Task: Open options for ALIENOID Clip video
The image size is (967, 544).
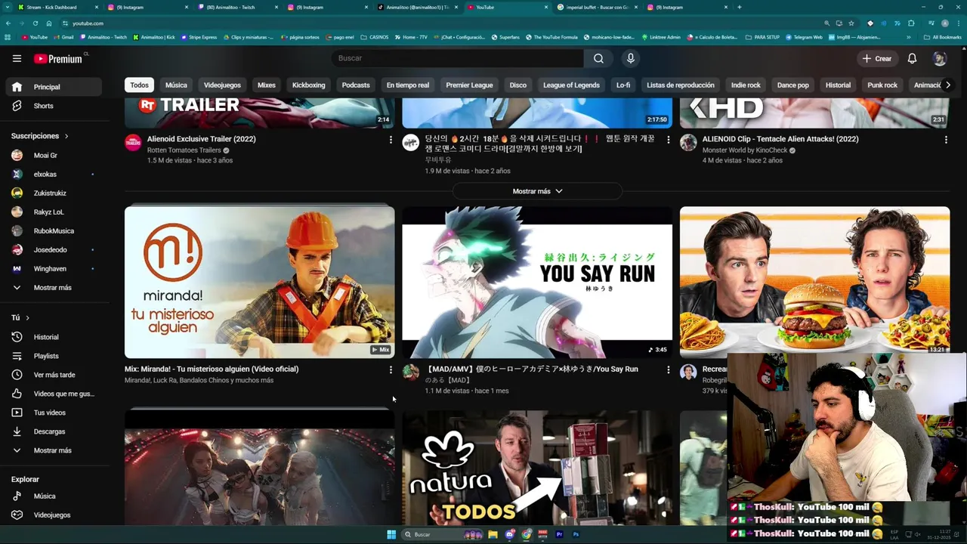Action: click(945, 140)
